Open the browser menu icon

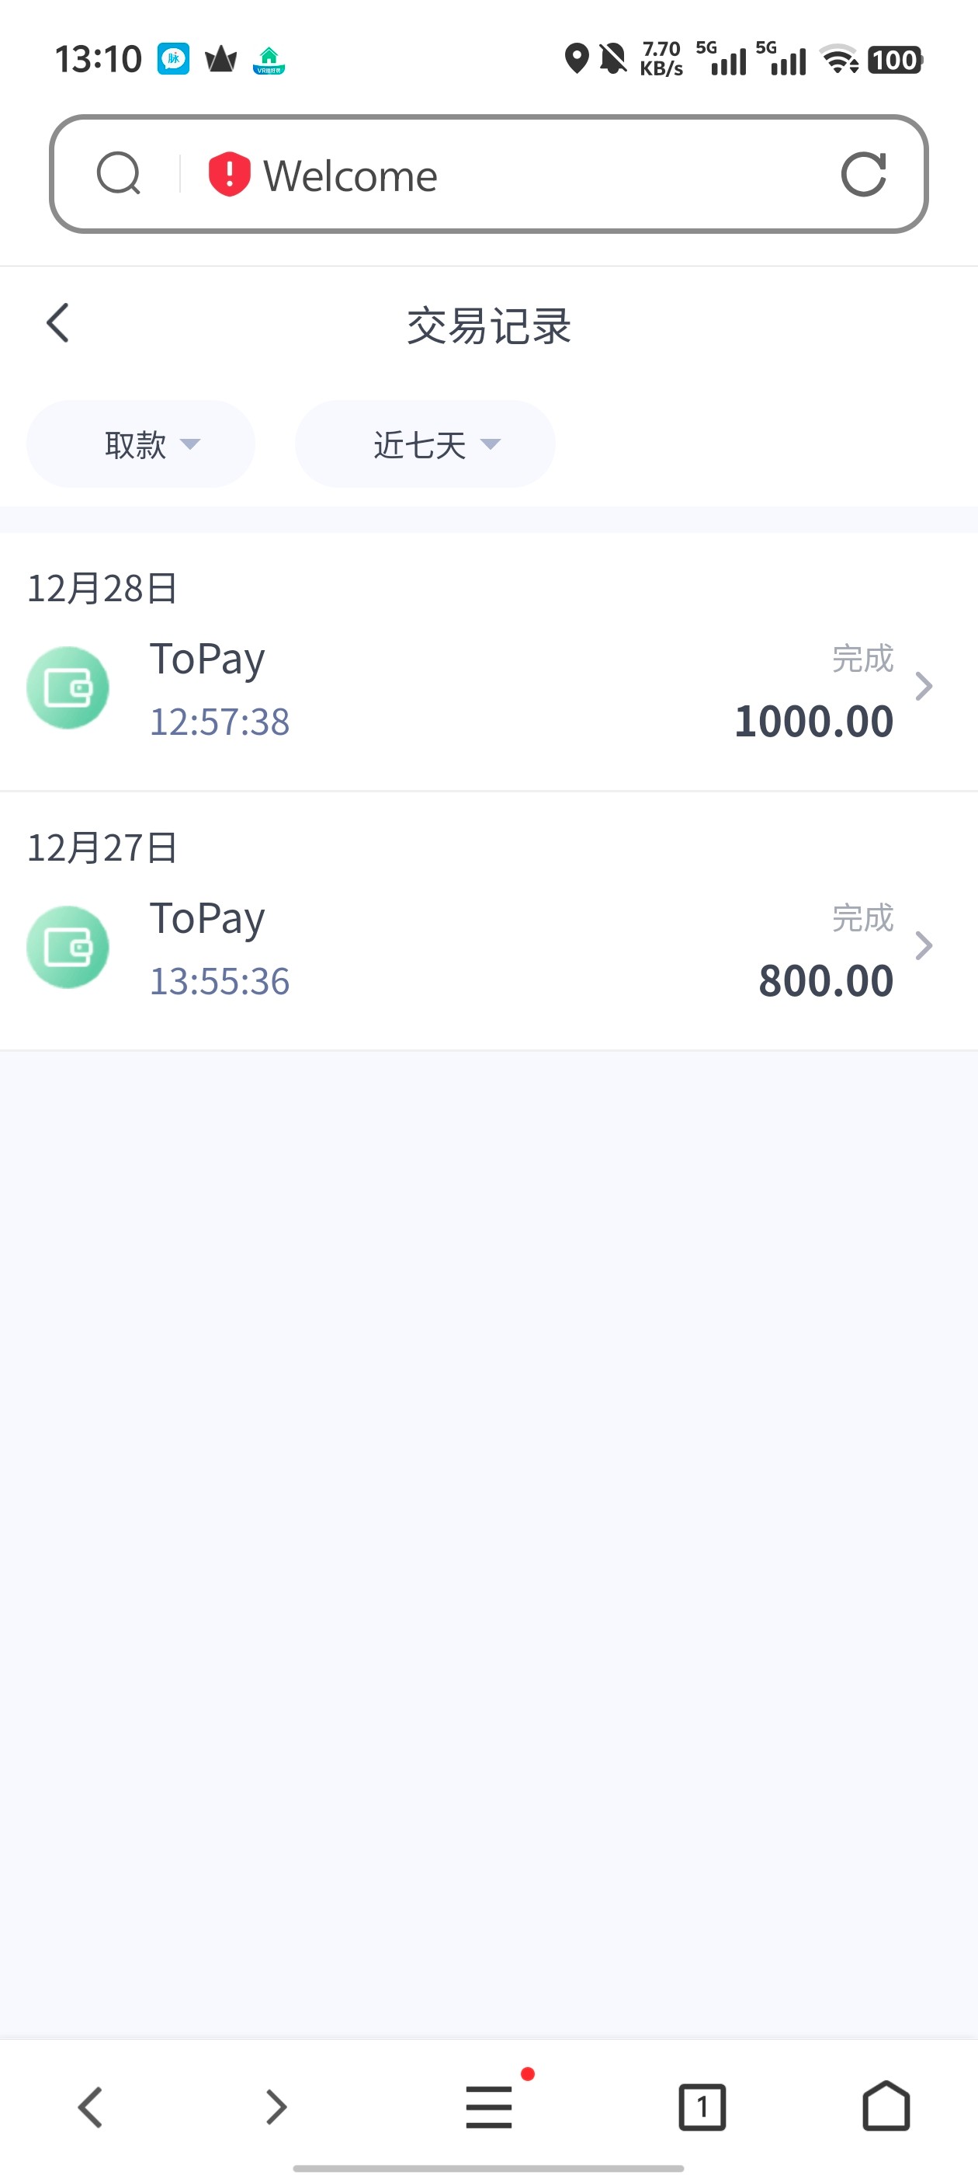[x=488, y=2106]
